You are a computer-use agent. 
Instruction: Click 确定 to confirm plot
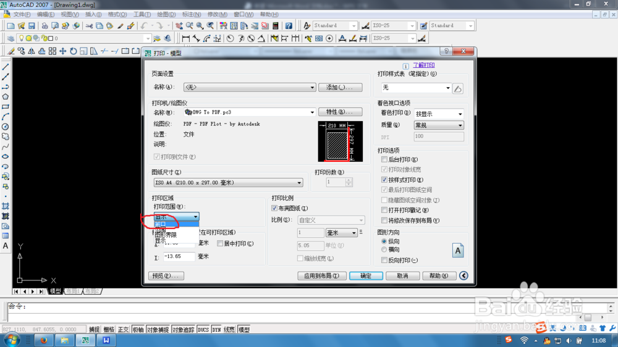366,276
